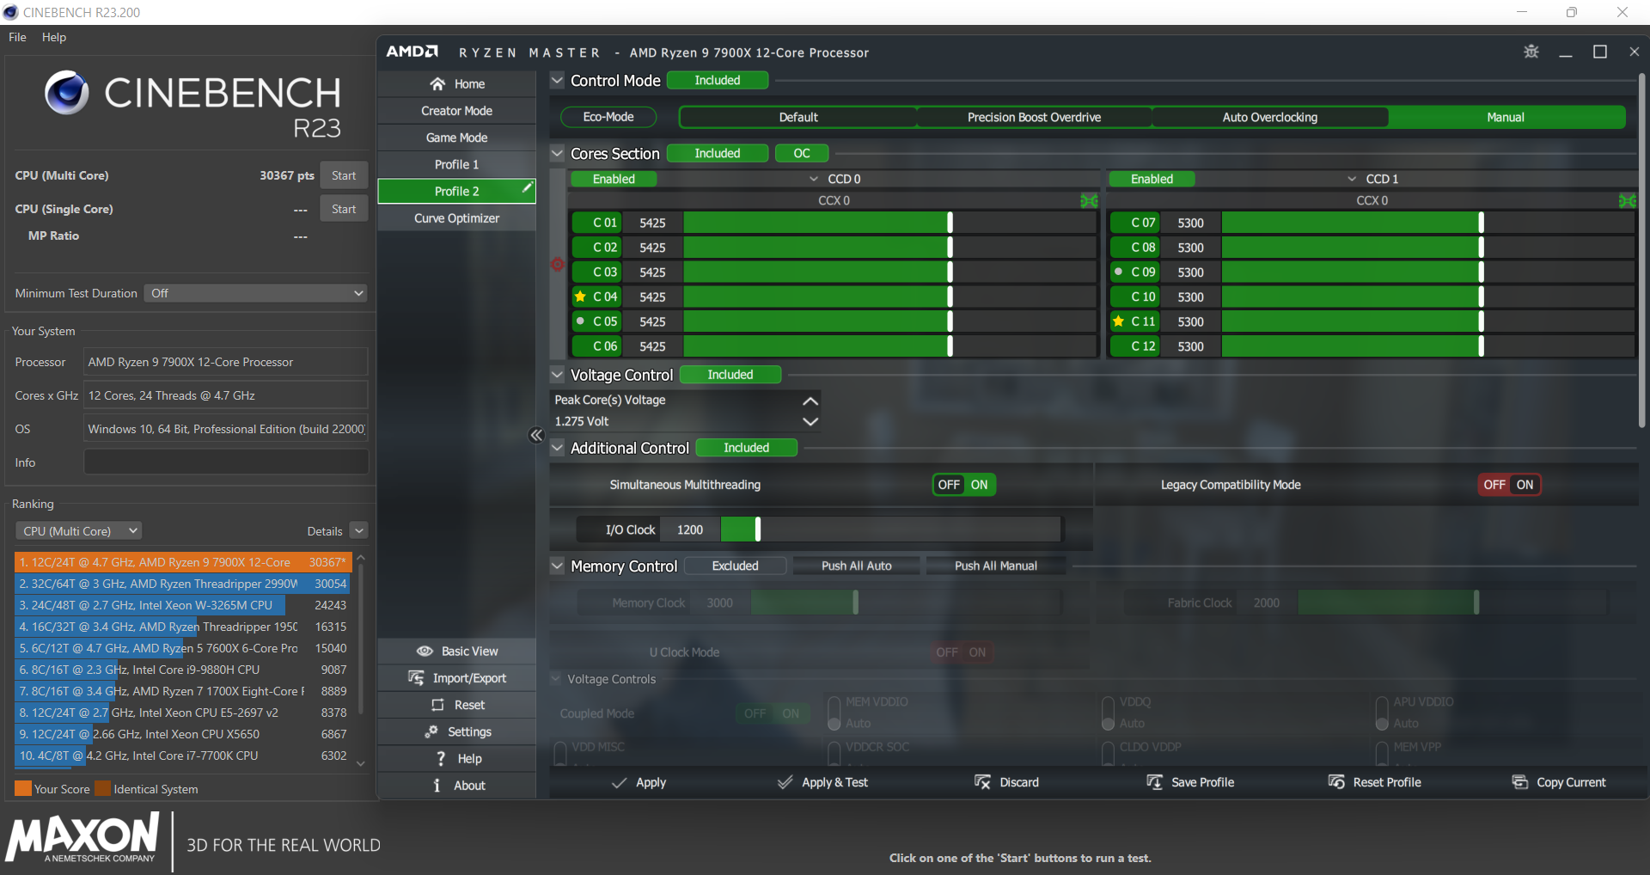Open the File menu in Cinebench
This screenshot has width=1650, height=875.
click(x=17, y=37)
